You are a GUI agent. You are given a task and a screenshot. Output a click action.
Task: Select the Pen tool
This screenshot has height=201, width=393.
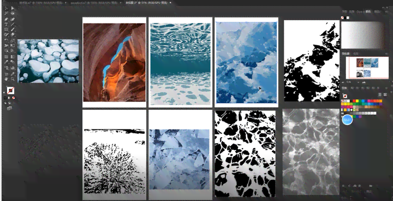coord(6,19)
